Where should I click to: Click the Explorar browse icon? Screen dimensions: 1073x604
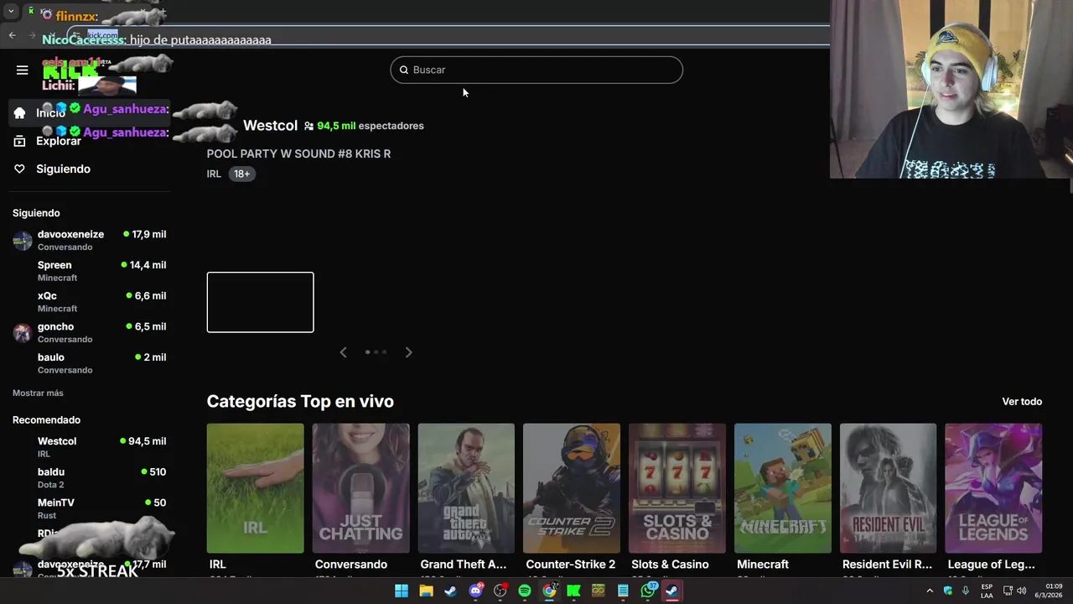[19, 141]
